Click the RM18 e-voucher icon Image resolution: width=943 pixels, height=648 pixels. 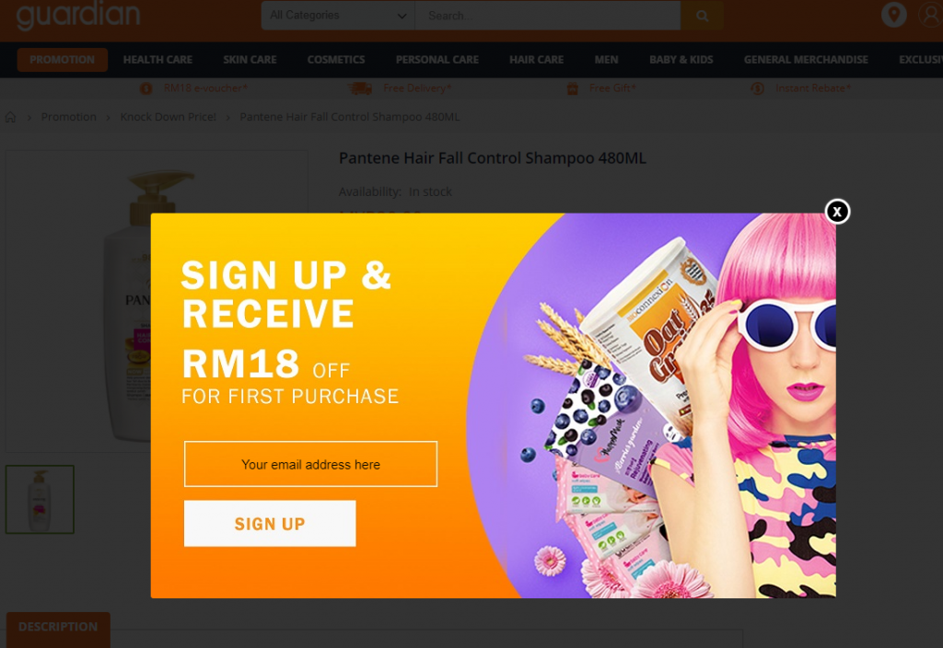[x=146, y=88]
